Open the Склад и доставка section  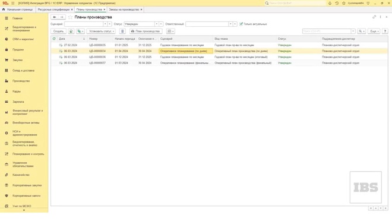click(24, 71)
